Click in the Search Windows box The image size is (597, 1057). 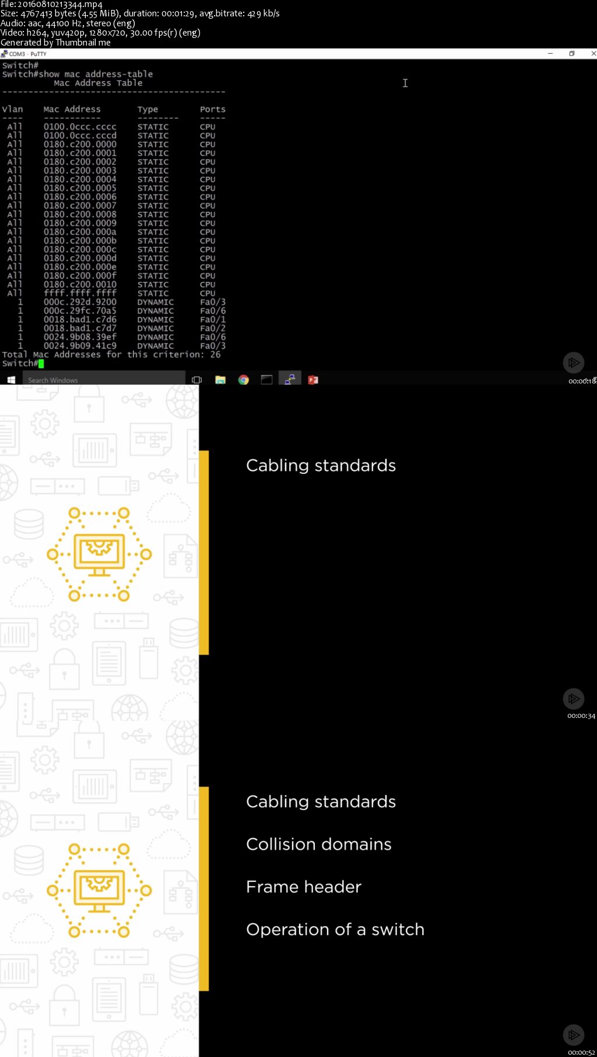click(x=105, y=380)
